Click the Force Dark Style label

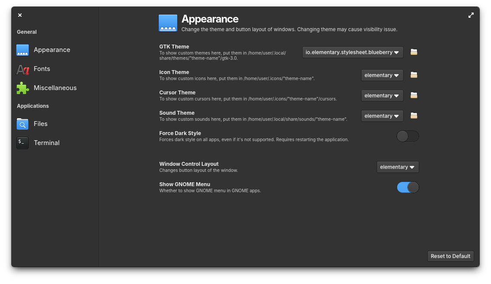tap(180, 133)
